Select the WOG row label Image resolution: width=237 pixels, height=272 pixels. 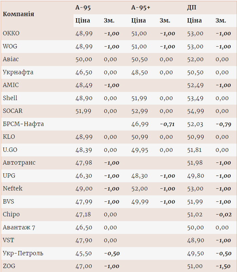[10, 46]
